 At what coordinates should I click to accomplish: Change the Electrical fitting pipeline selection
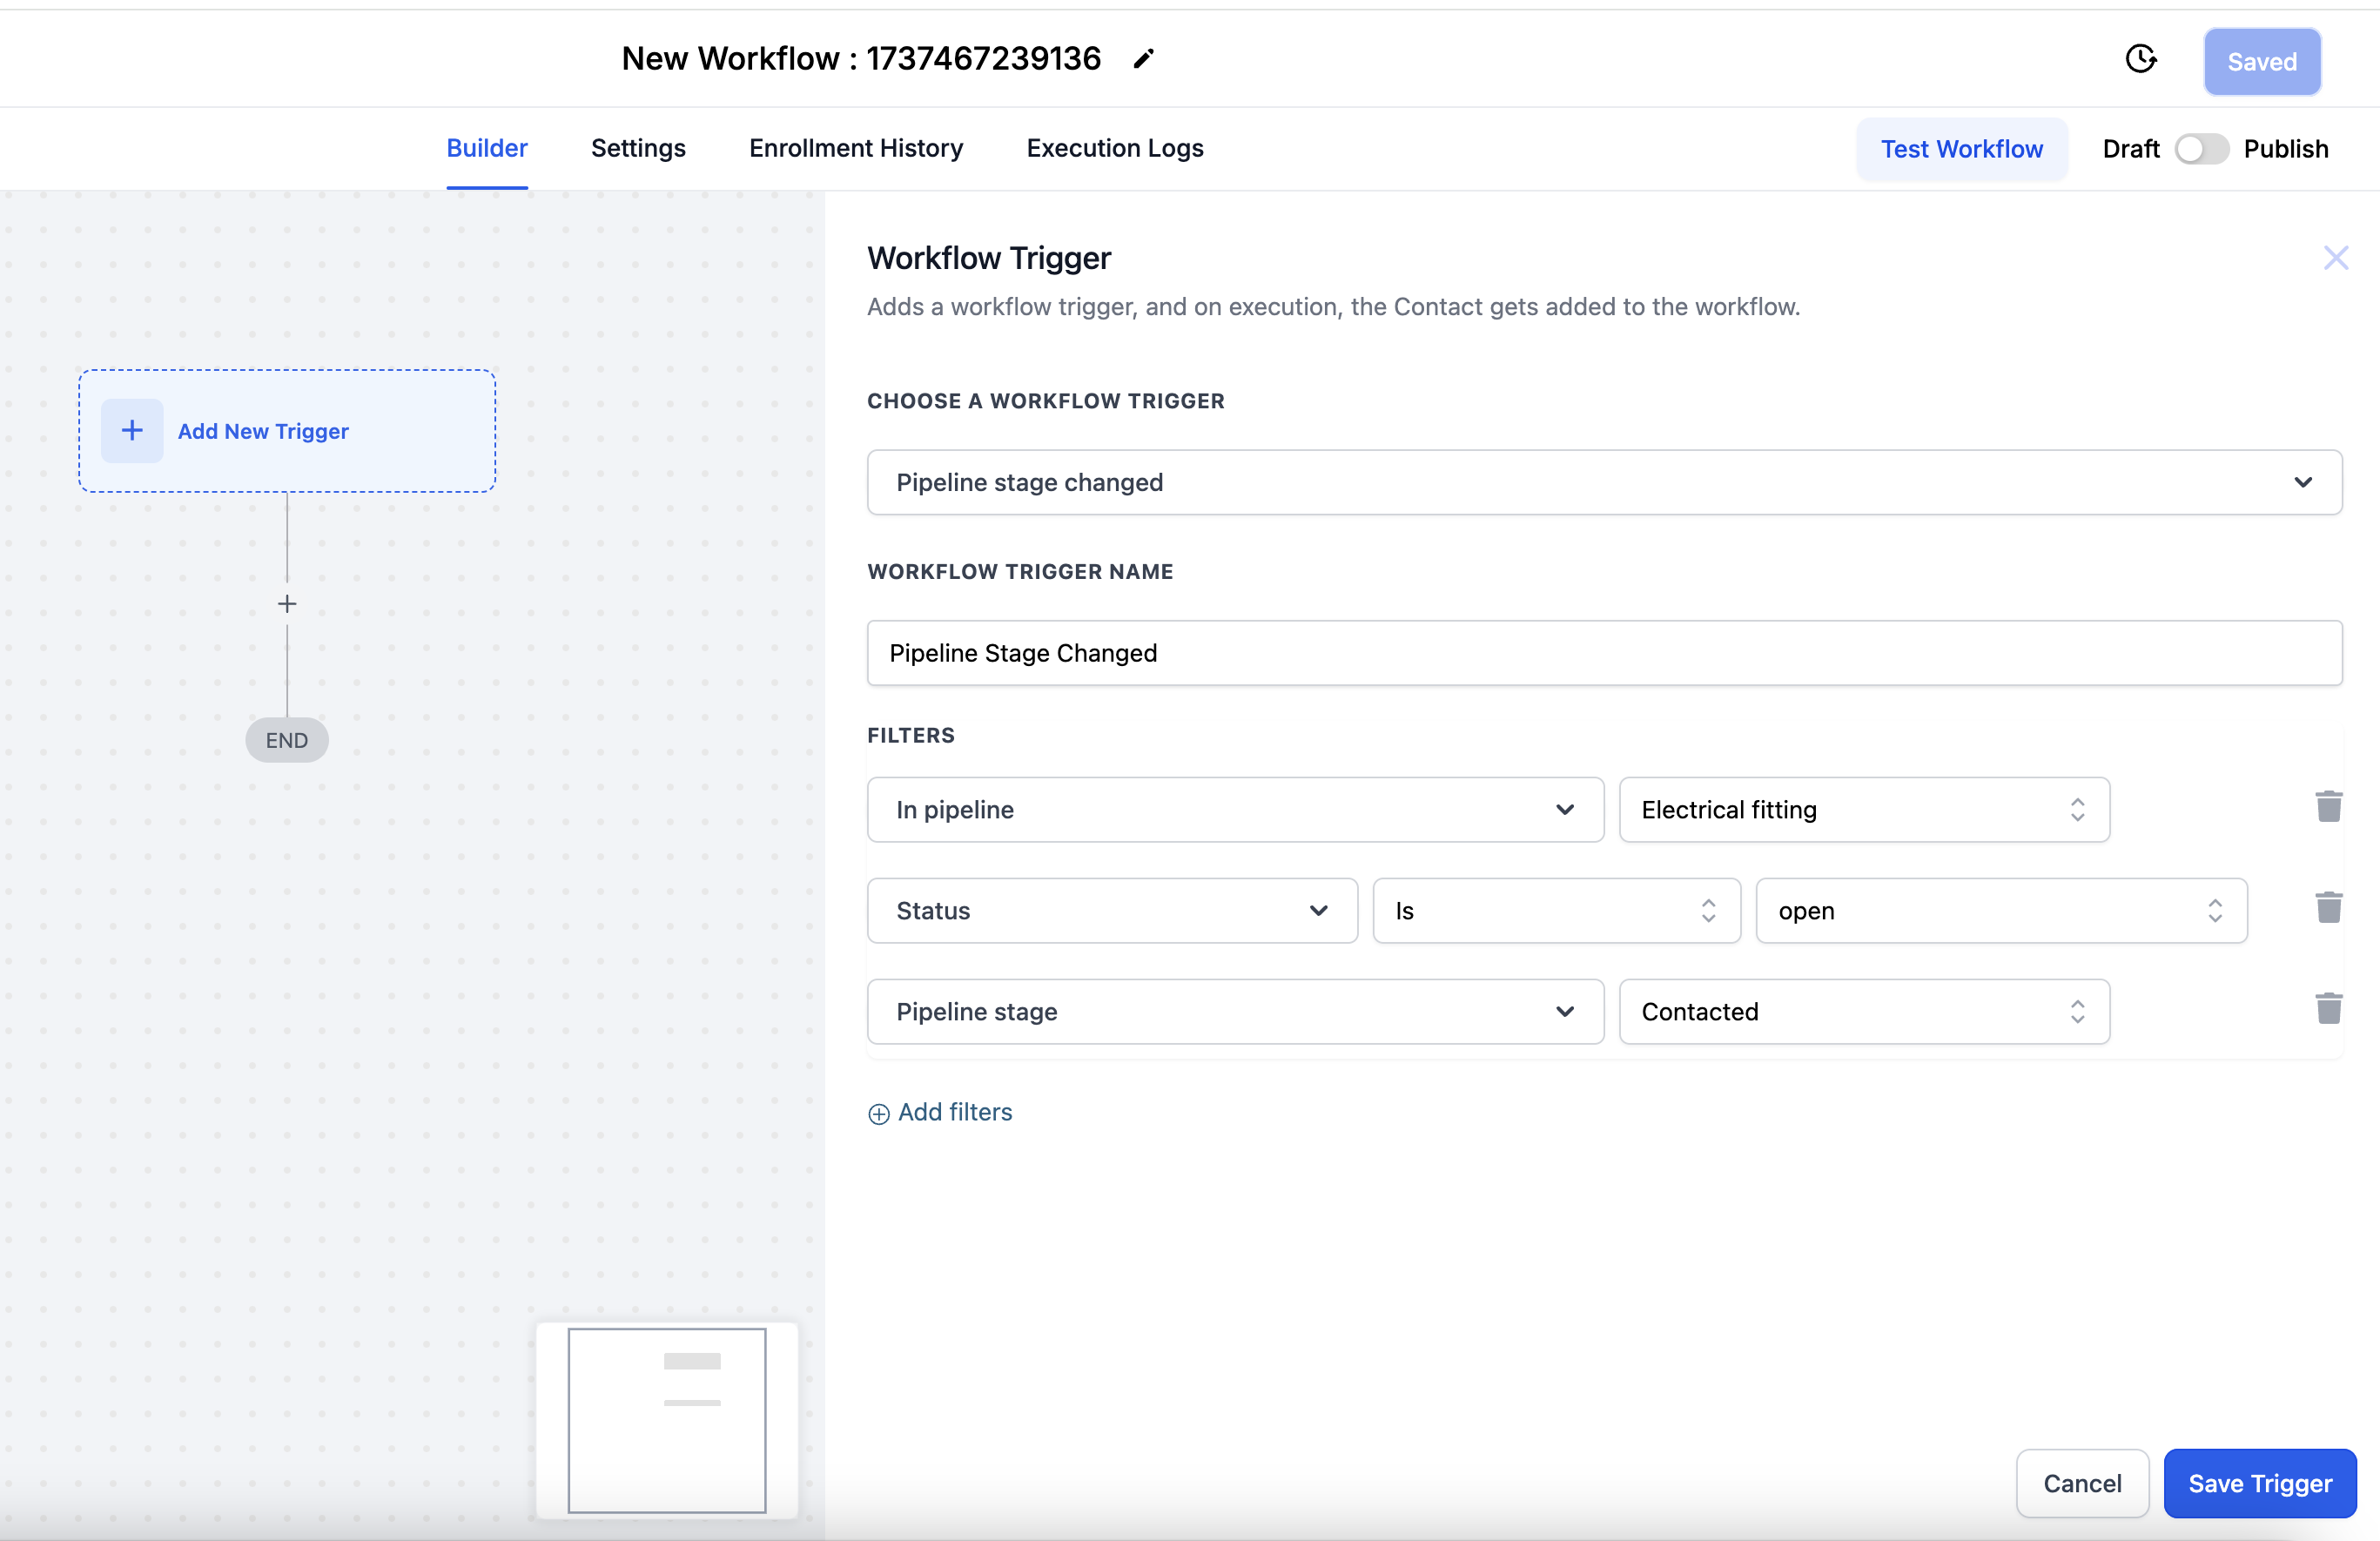click(1863, 810)
